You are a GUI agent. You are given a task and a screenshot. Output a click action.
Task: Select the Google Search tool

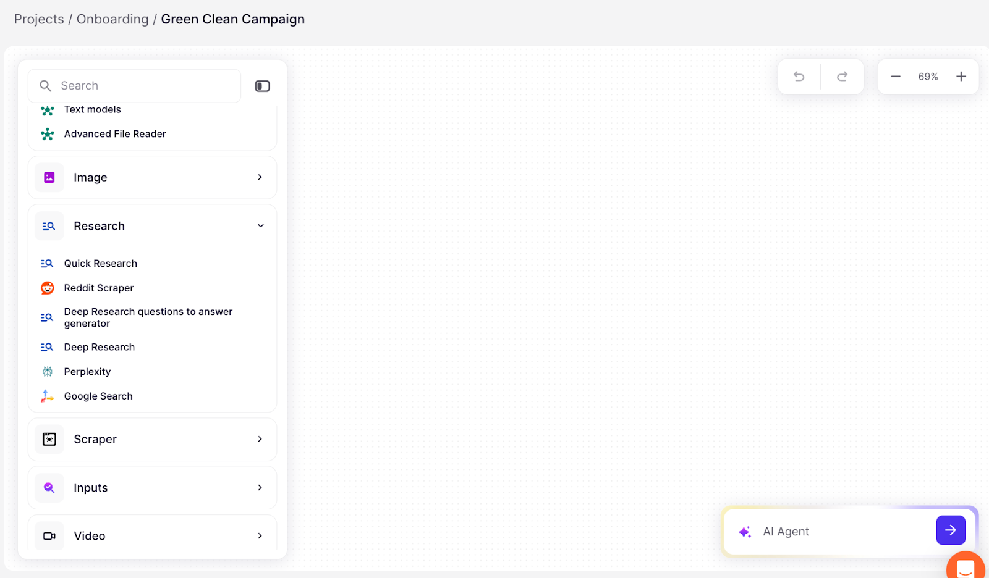(98, 396)
